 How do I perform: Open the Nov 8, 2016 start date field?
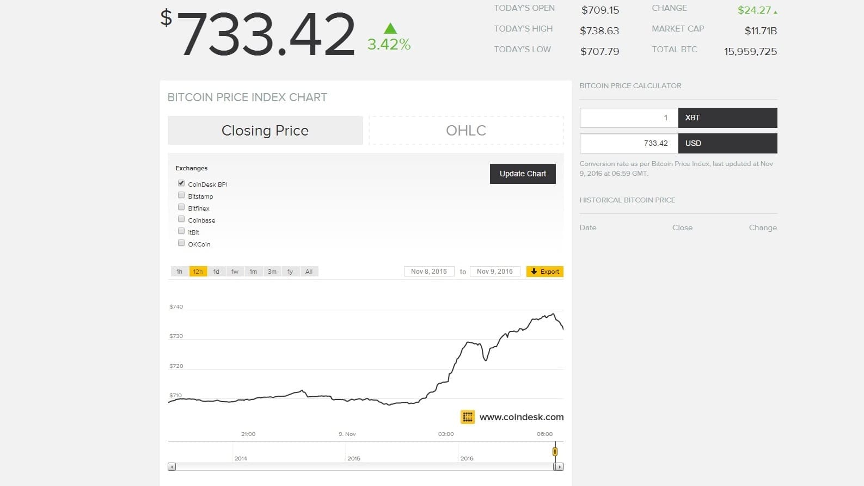coord(429,272)
